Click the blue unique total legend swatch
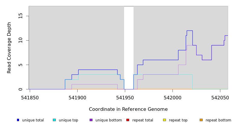Screen dimensions: 234x127 point(18,120)
